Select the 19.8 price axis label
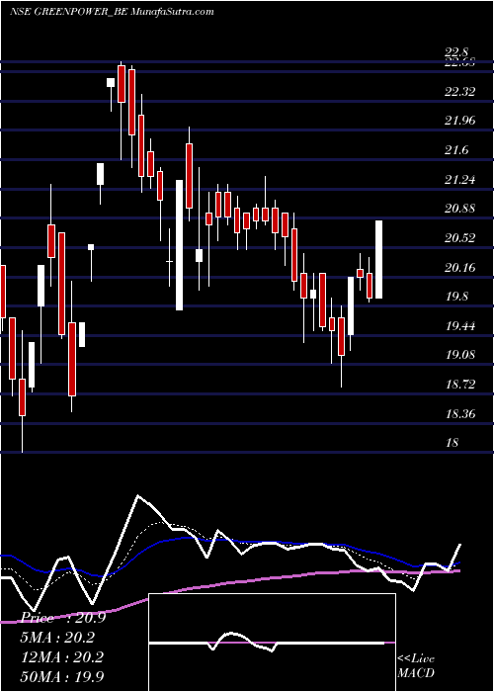494x692 pixels. point(456,297)
